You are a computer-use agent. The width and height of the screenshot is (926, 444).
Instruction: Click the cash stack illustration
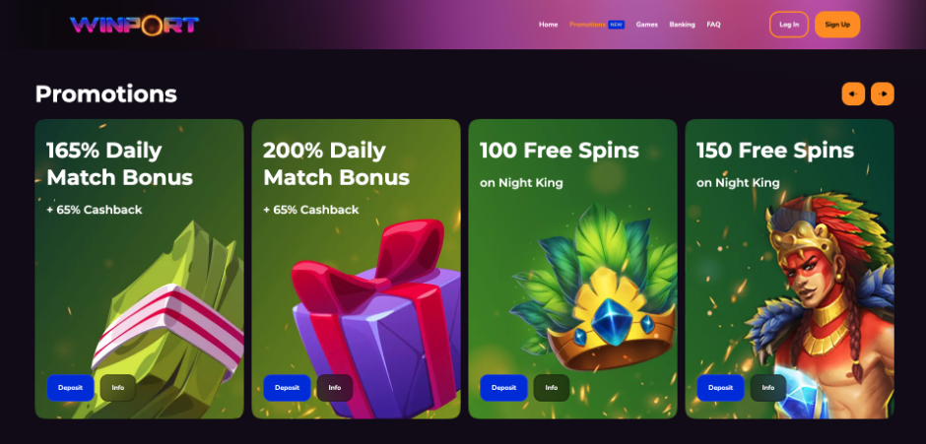pyautogui.click(x=168, y=319)
